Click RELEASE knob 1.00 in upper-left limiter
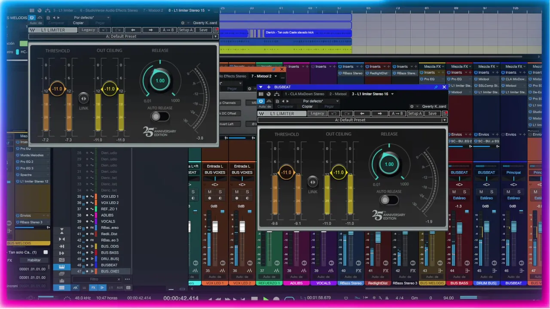 (160, 81)
